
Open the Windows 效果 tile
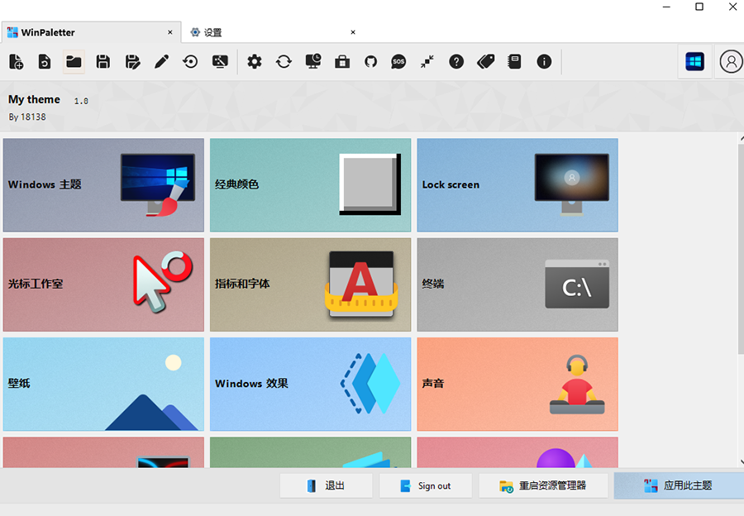click(x=310, y=384)
